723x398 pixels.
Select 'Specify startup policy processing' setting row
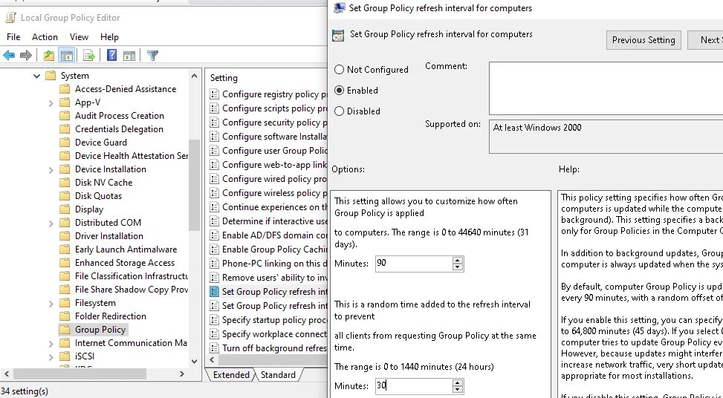click(x=268, y=320)
